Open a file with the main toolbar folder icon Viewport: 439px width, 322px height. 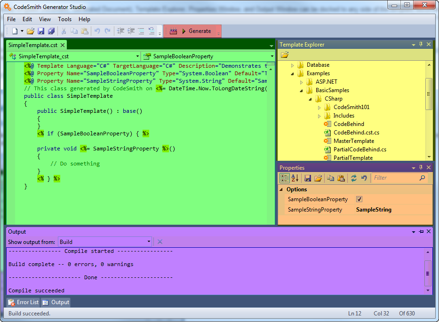[31, 31]
